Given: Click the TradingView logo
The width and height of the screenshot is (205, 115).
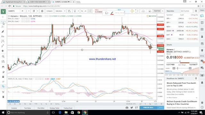Looking at the screenshot, I should coord(3,11).
